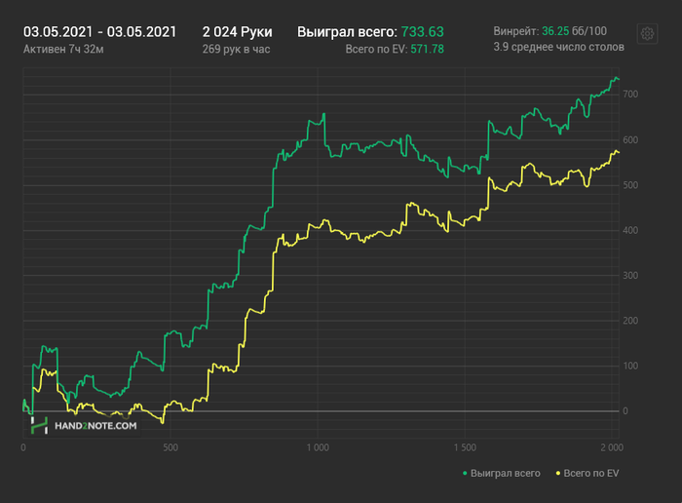Viewport: 682px width, 503px height.
Task: Click the total won value 733.63
Action: click(422, 32)
